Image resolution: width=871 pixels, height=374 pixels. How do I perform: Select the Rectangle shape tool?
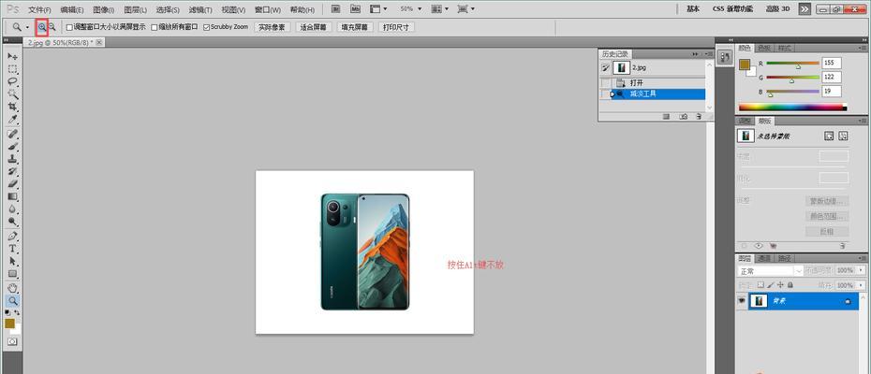pyautogui.click(x=12, y=274)
